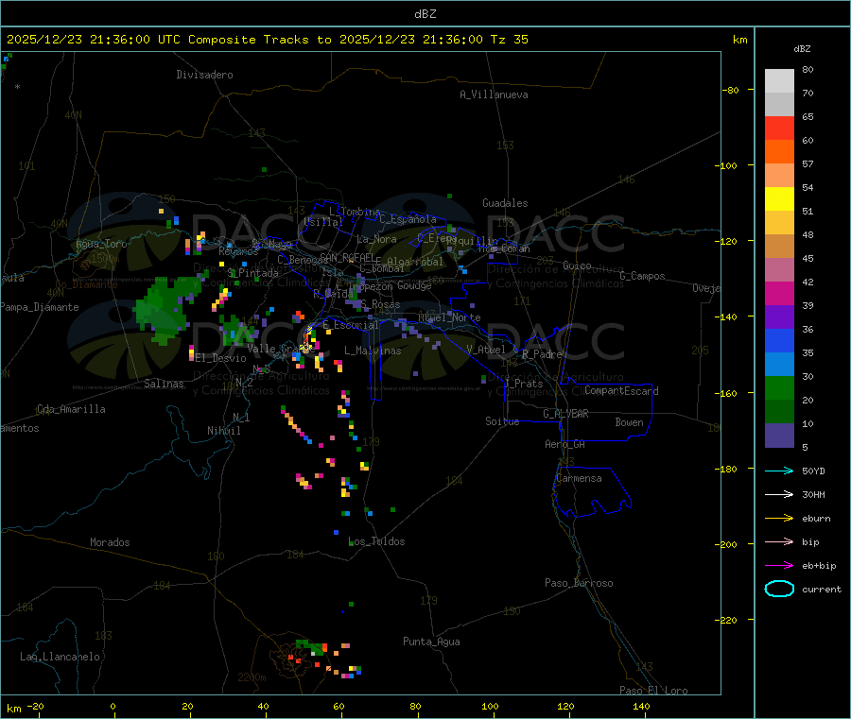Click the Paso_El_Loro place label
The image size is (851, 719).
653,691
